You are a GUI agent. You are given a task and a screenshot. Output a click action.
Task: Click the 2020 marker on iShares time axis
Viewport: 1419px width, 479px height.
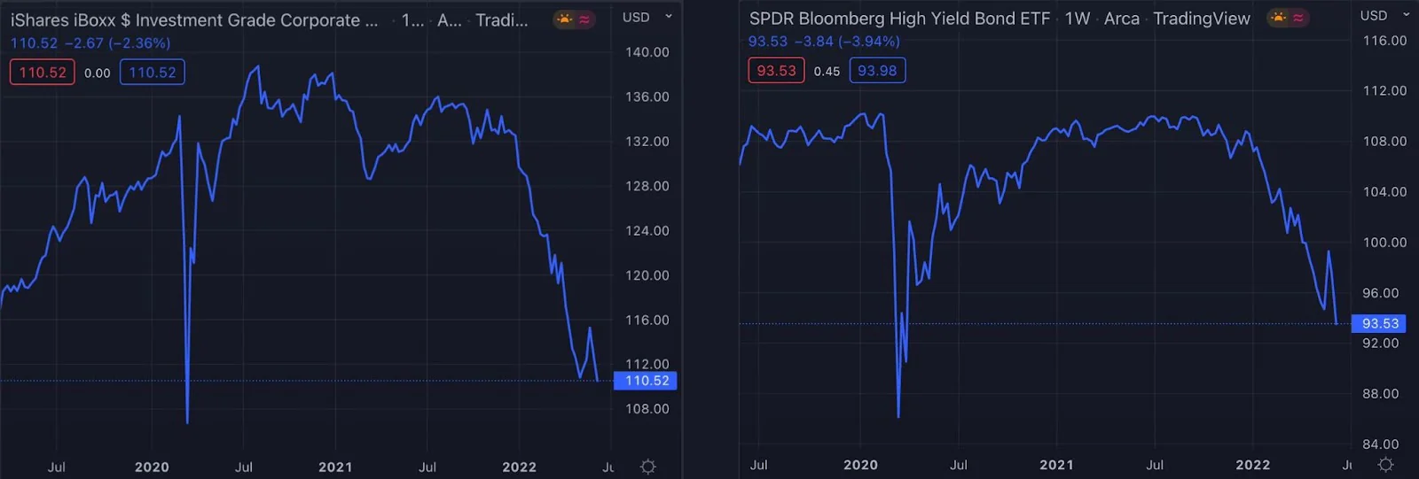[152, 467]
